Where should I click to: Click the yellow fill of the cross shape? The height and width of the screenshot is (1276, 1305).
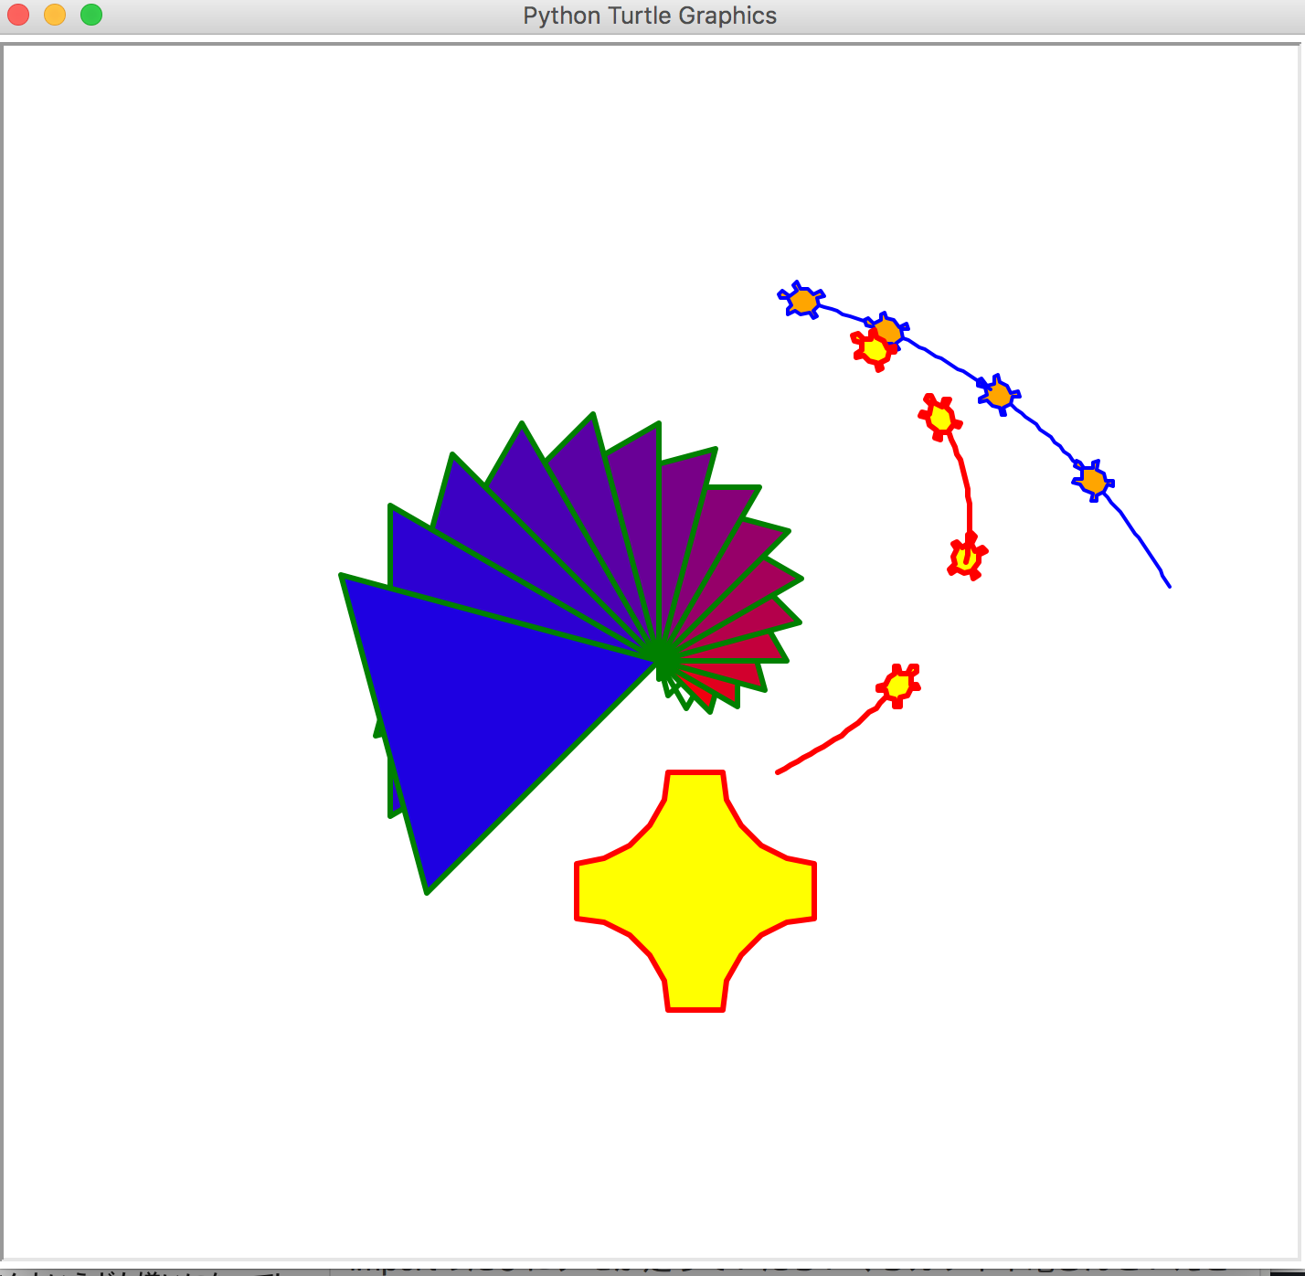tap(693, 891)
